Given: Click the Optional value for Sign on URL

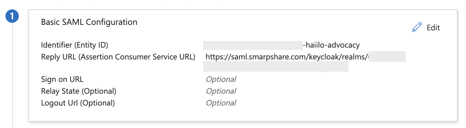Looking at the screenshot, I should [x=221, y=79].
